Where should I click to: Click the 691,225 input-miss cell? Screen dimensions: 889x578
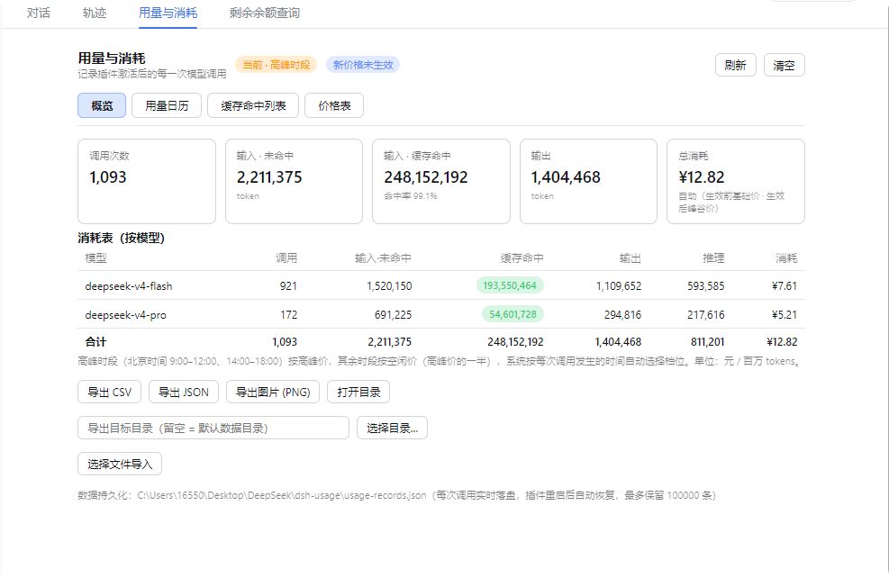tap(393, 315)
